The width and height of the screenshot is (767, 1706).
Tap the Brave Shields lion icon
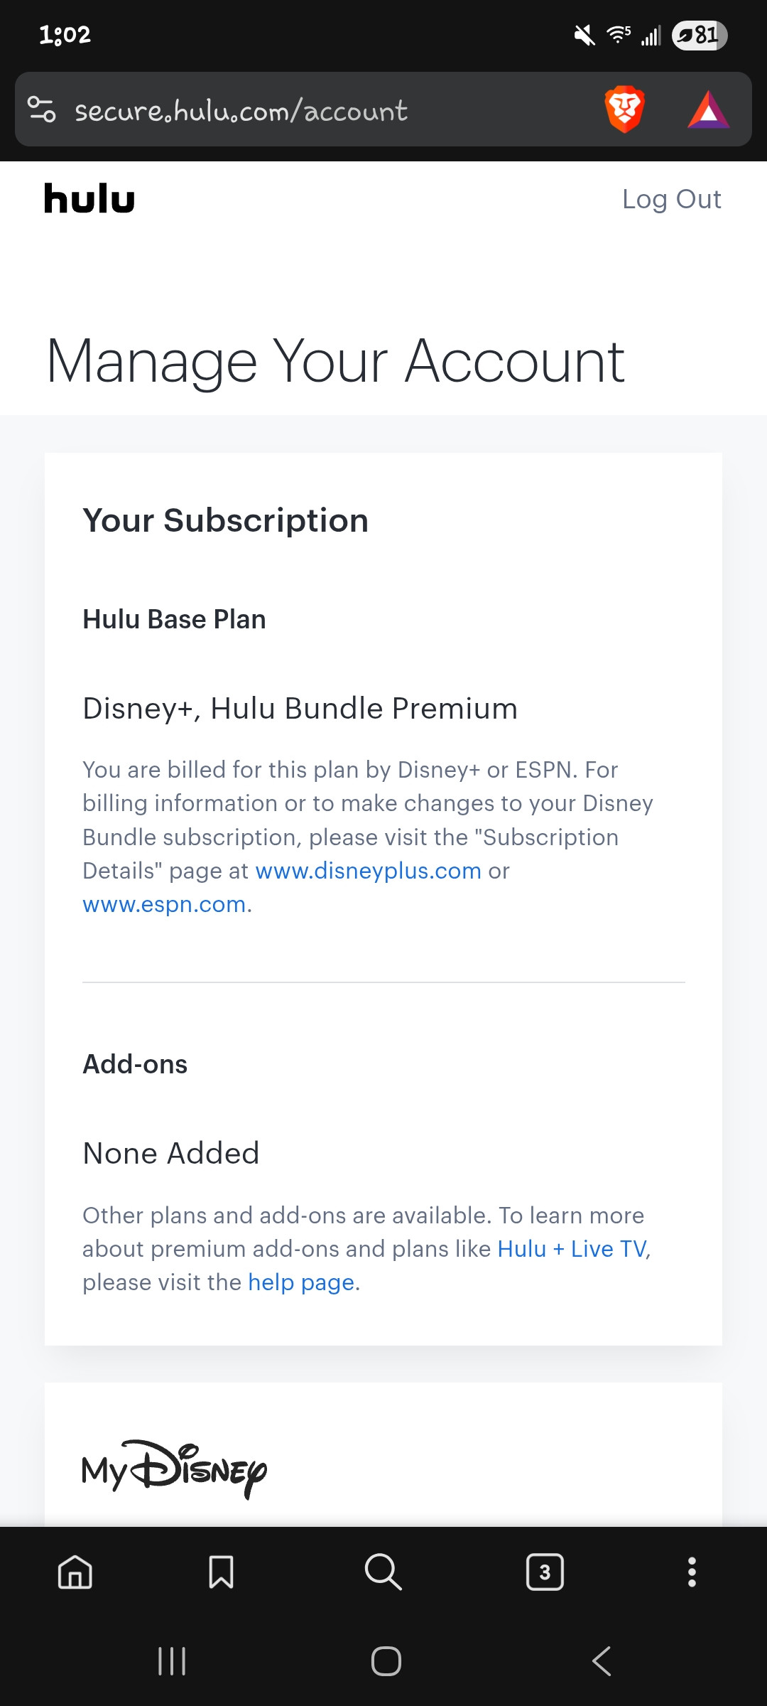[x=624, y=110]
